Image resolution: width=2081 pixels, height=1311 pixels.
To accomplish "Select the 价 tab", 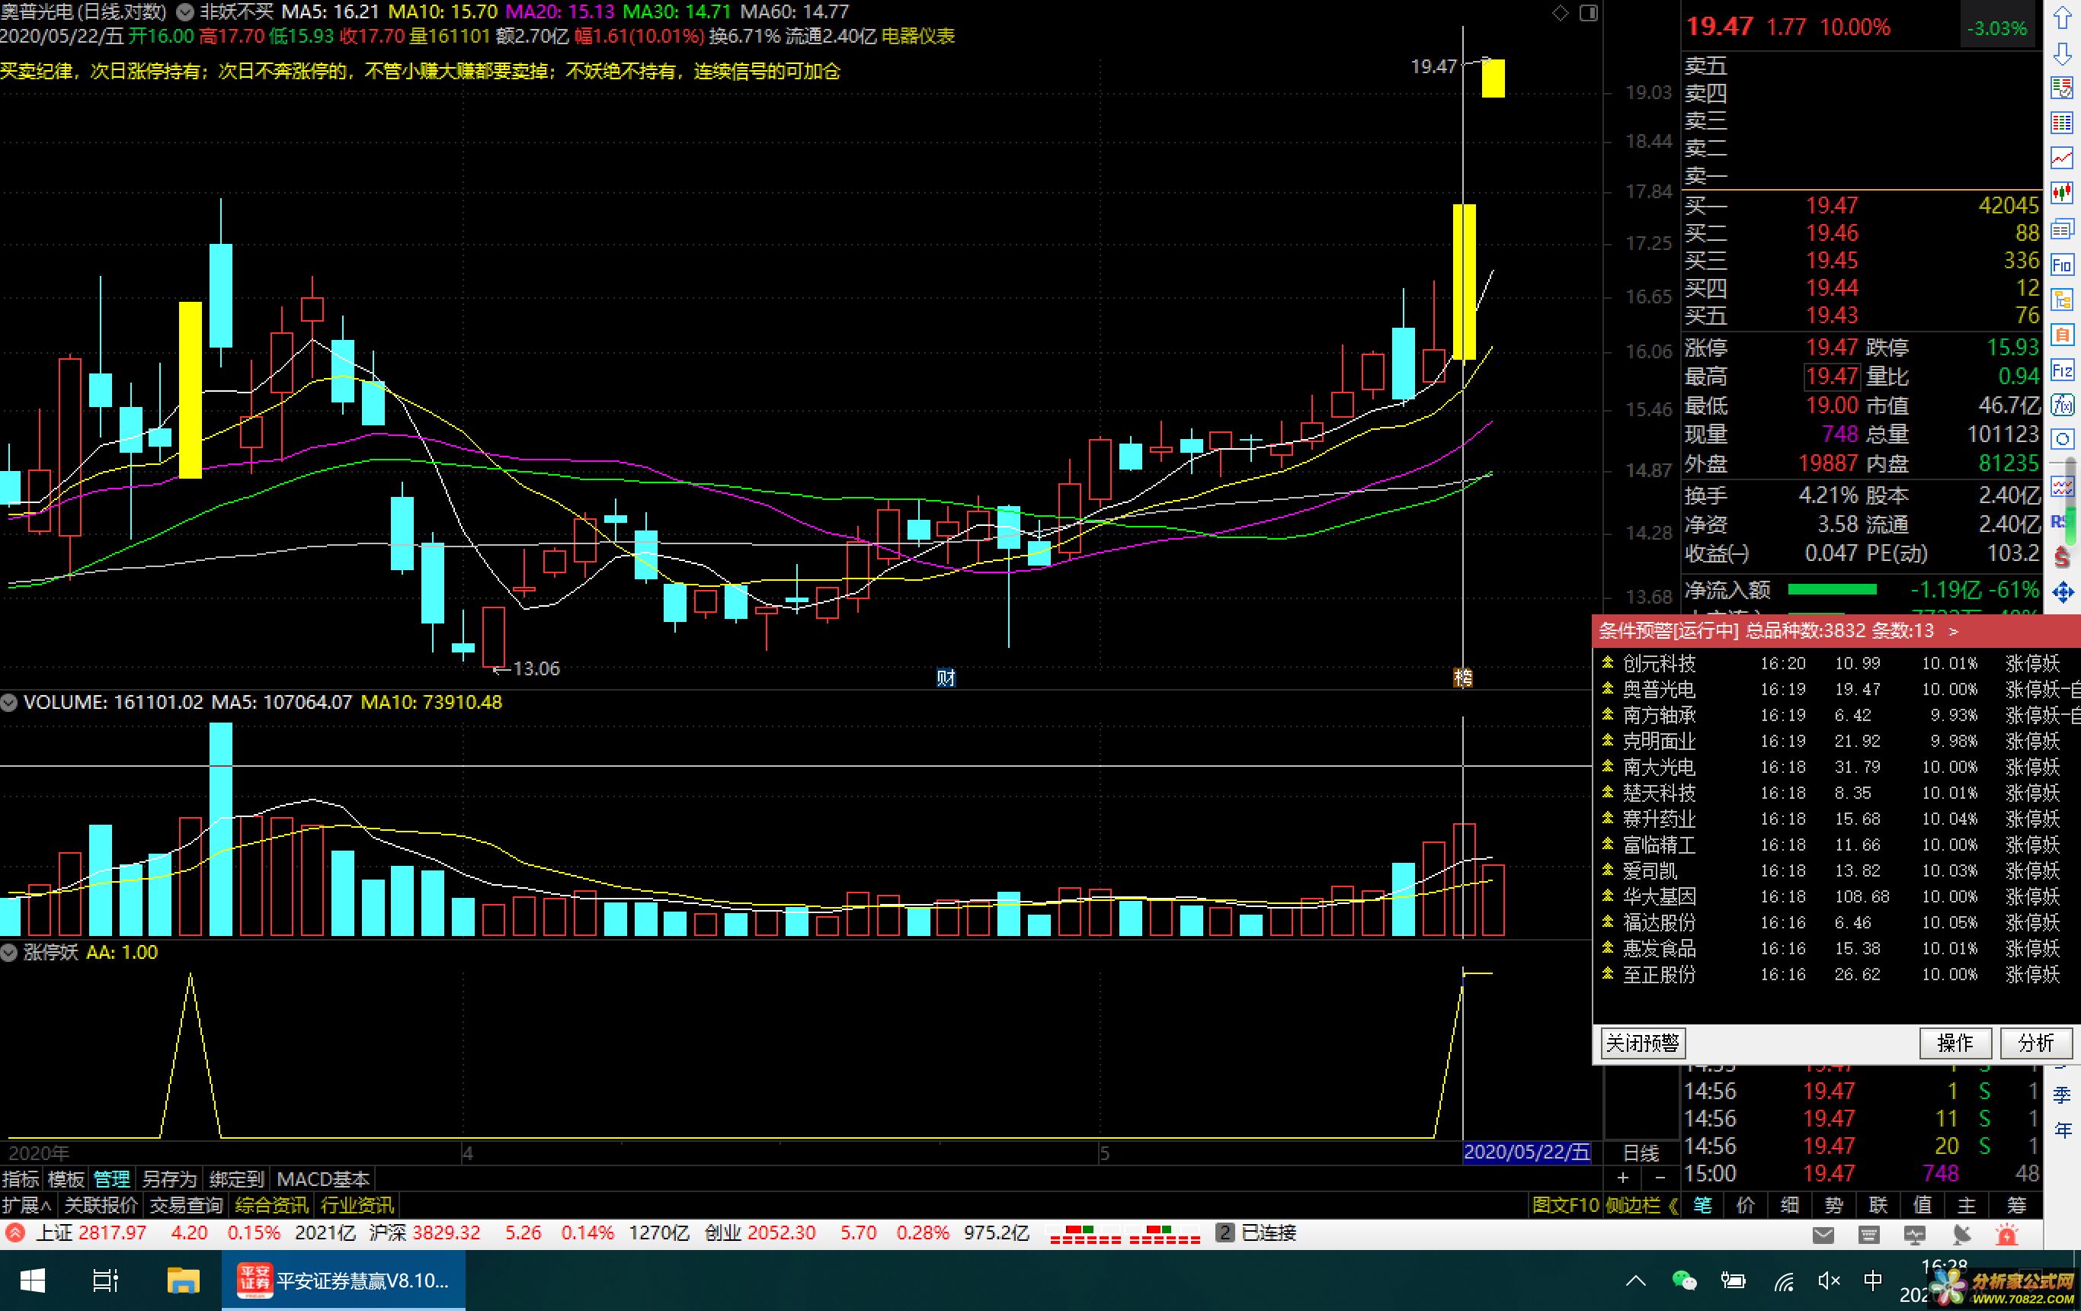I will pos(1746,1205).
